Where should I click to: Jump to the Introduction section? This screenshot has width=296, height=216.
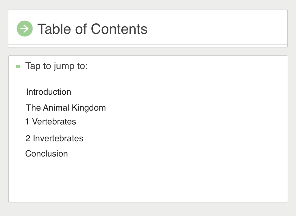pos(49,92)
